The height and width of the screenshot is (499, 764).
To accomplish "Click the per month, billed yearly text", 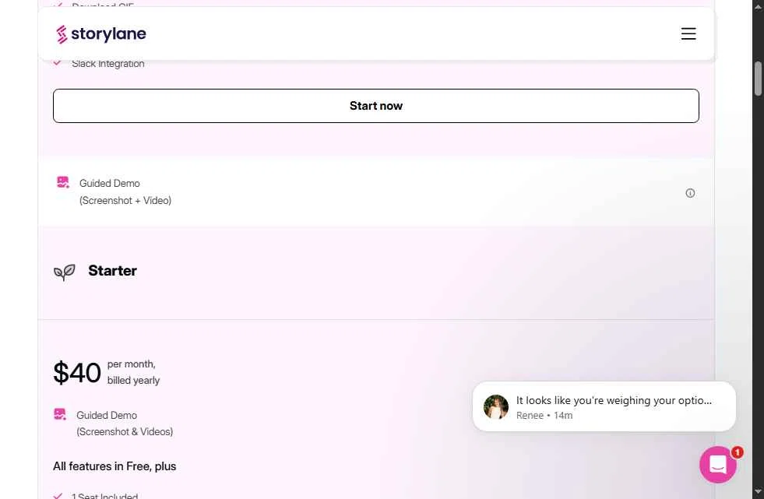I will point(133,372).
